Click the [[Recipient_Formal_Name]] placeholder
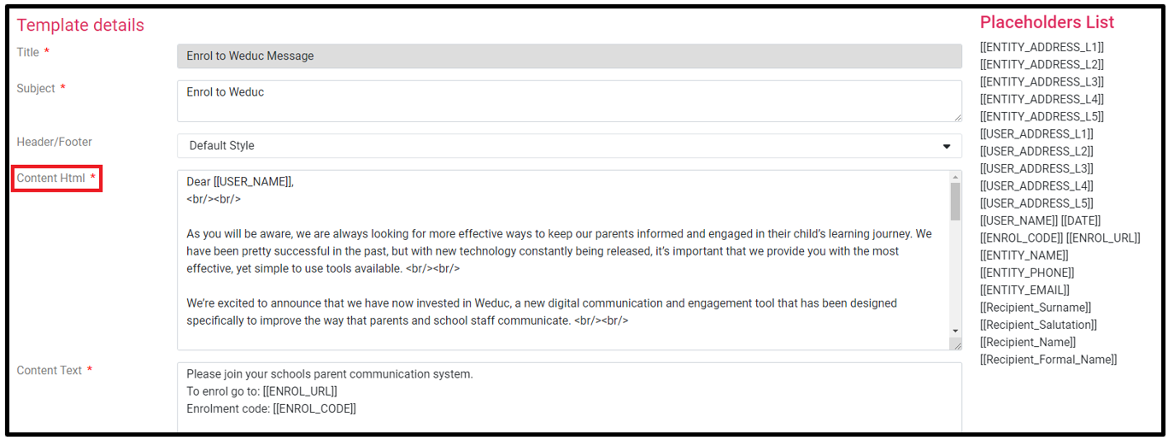This screenshot has width=1168, height=440. [1048, 360]
